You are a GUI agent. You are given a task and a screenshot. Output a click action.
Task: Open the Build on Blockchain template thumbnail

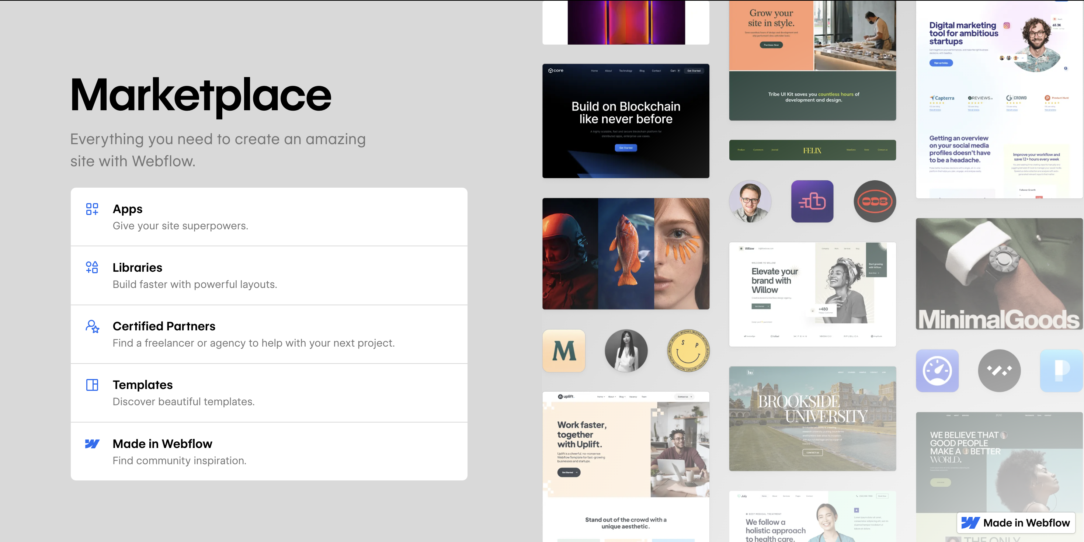(x=626, y=121)
